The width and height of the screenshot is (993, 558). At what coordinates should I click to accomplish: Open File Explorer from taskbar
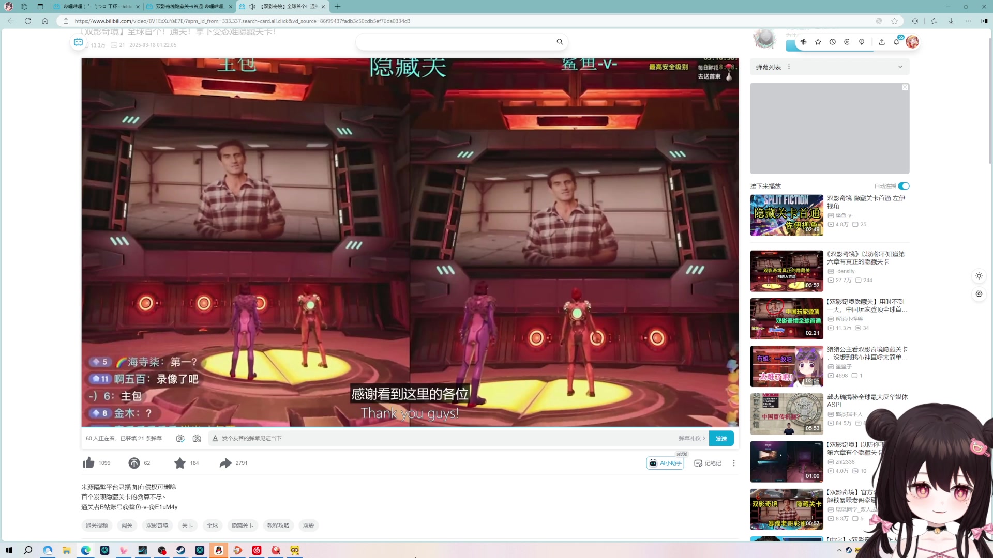click(x=66, y=550)
